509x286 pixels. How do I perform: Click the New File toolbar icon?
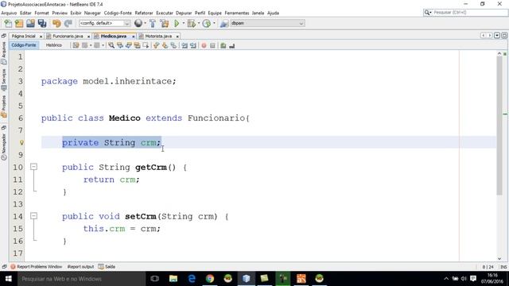[8, 23]
